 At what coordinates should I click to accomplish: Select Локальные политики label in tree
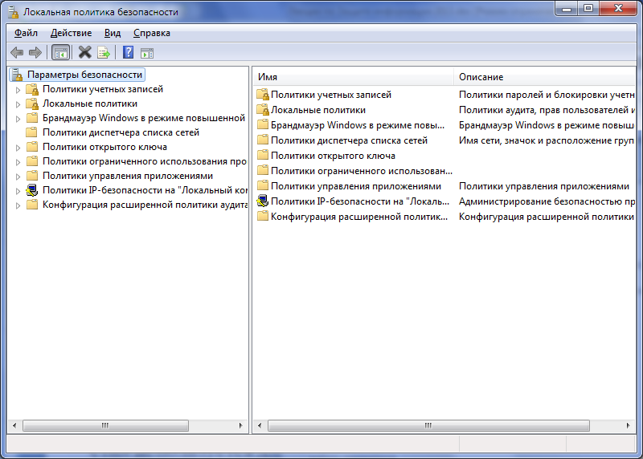90,104
